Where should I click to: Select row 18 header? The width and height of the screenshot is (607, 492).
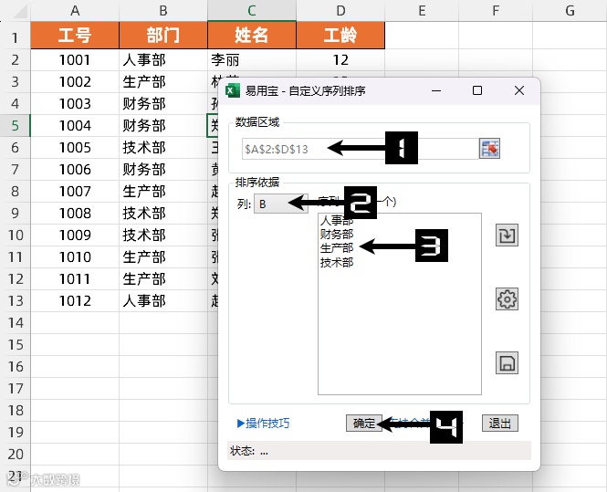pos(16,410)
